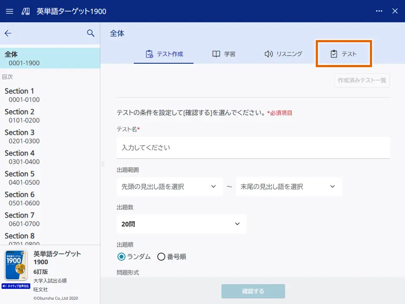Image resolution: width=405 pixels, height=304 pixels.
Task: Open the three-dot overflow menu
Action: pos(379,11)
